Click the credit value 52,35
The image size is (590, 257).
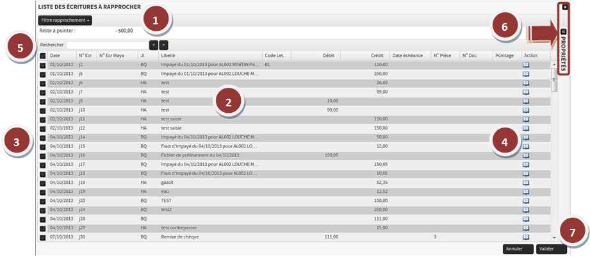(382, 183)
